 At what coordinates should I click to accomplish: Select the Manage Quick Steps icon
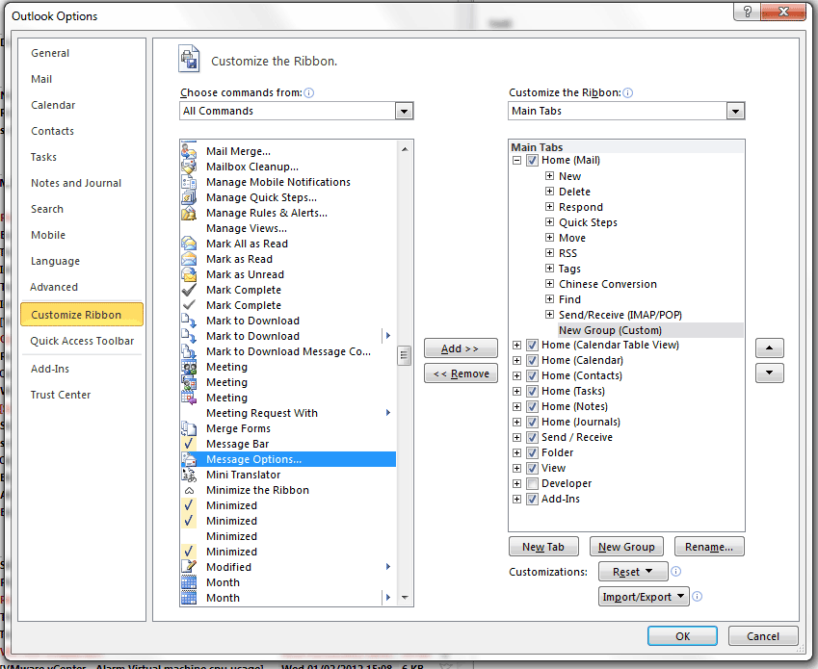189,197
